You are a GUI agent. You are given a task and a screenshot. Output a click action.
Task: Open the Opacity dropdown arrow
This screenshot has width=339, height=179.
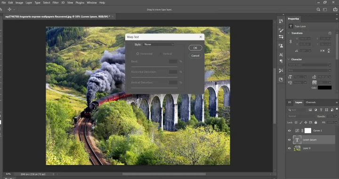click(x=336, y=116)
